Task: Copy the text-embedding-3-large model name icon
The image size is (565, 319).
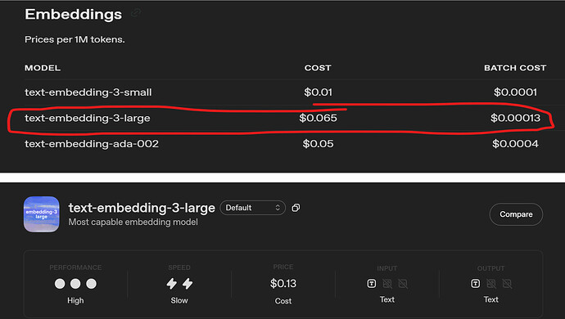Action: coord(296,208)
